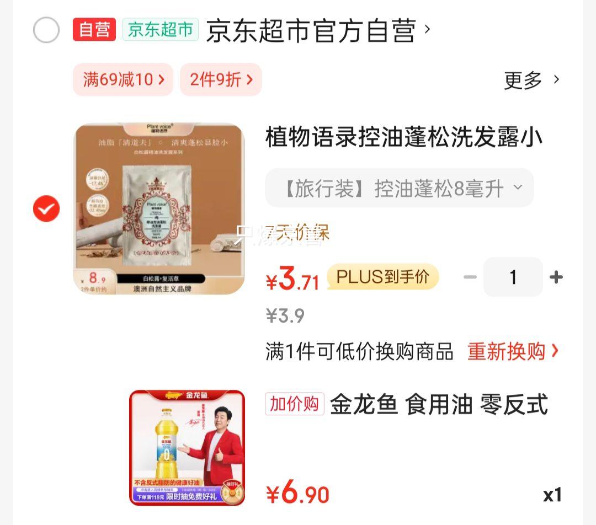This screenshot has width=596, height=525.
Task: Open 旅行装 控油蓬松8毫升 variant dropdown
Action: (x=400, y=188)
